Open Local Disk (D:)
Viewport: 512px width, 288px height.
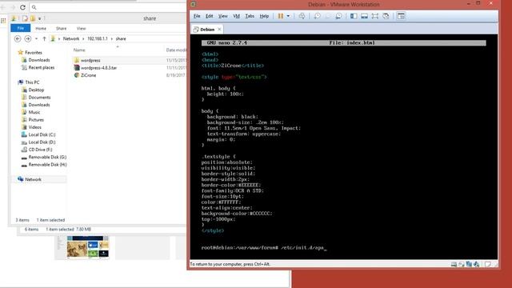[42, 142]
